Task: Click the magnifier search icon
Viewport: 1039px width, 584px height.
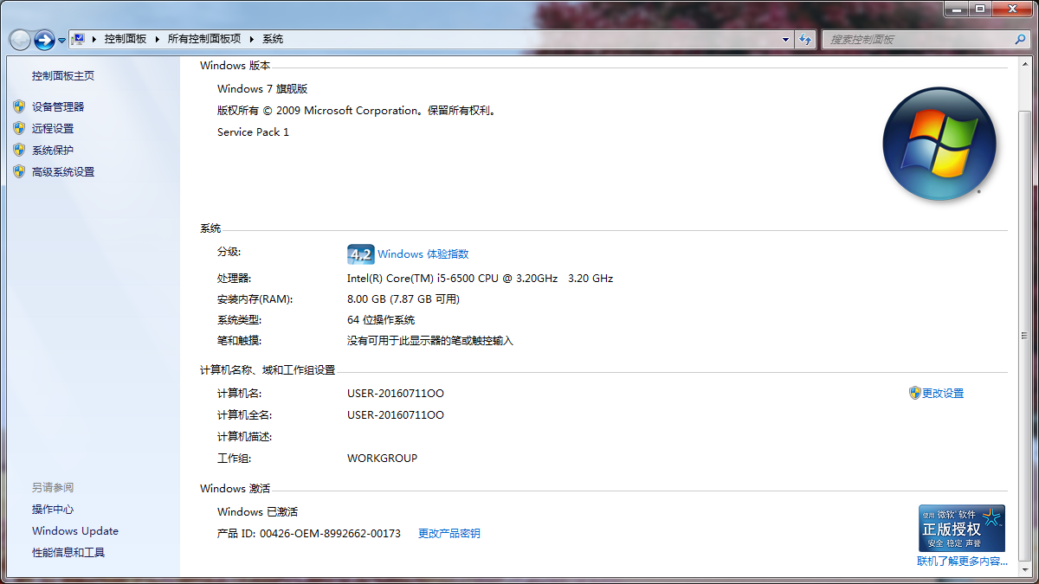Action: click(x=1020, y=39)
